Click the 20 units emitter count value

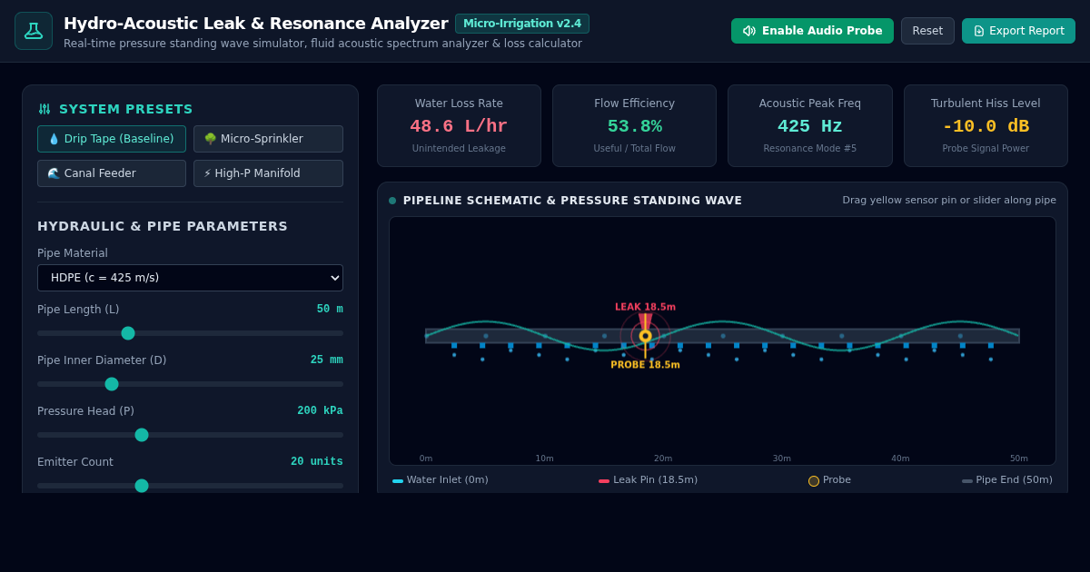point(317,462)
